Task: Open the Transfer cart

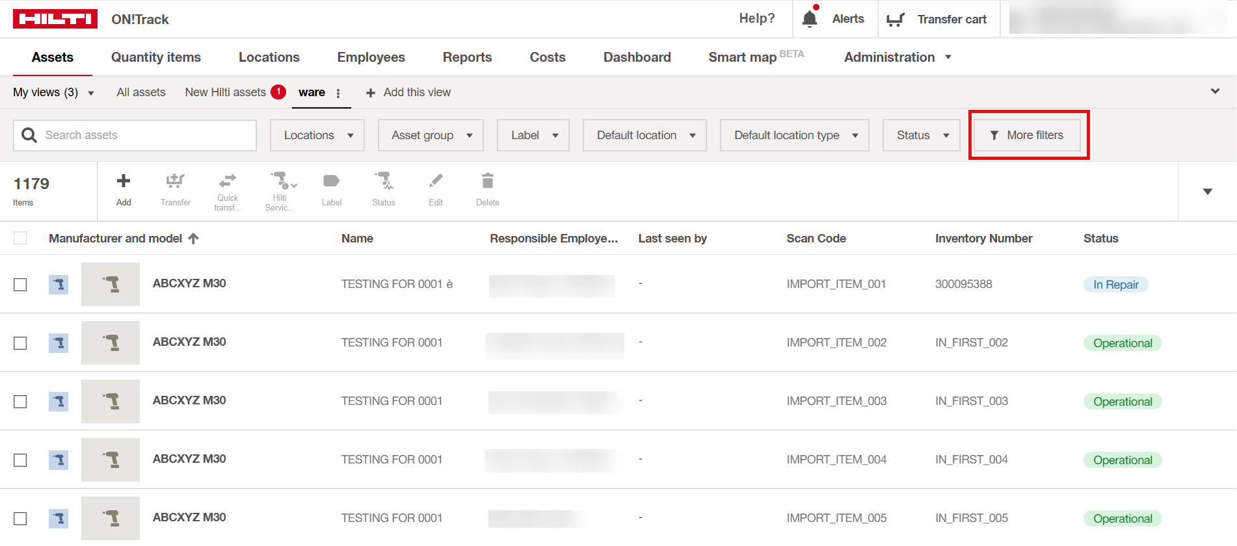Action: click(937, 19)
